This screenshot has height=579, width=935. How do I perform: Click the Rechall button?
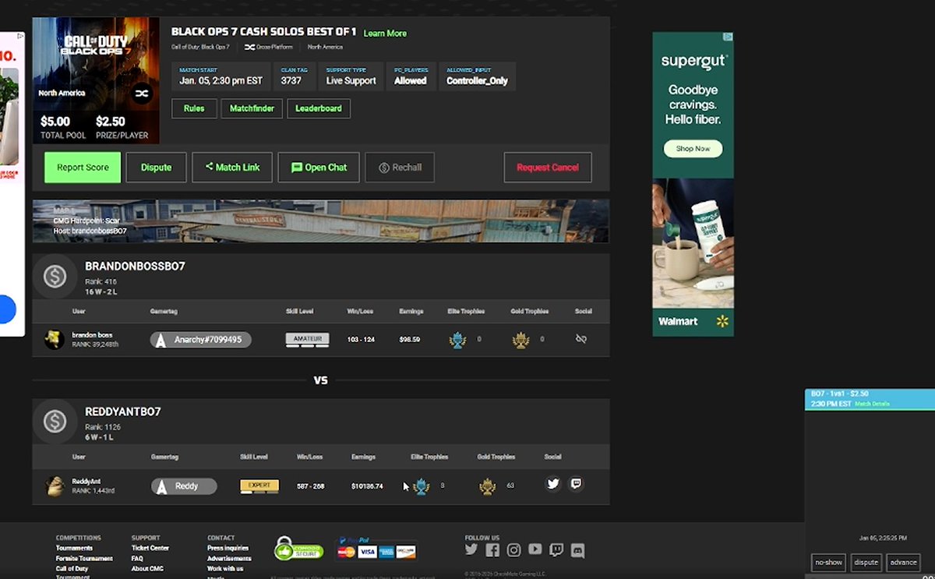[400, 168]
